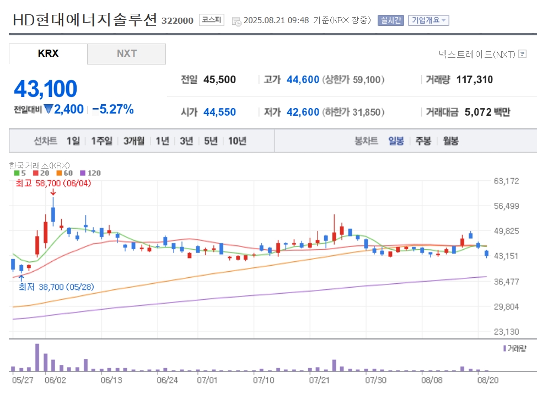Click the 코스피 market badge
The height and width of the screenshot is (393, 537).
[212, 20]
